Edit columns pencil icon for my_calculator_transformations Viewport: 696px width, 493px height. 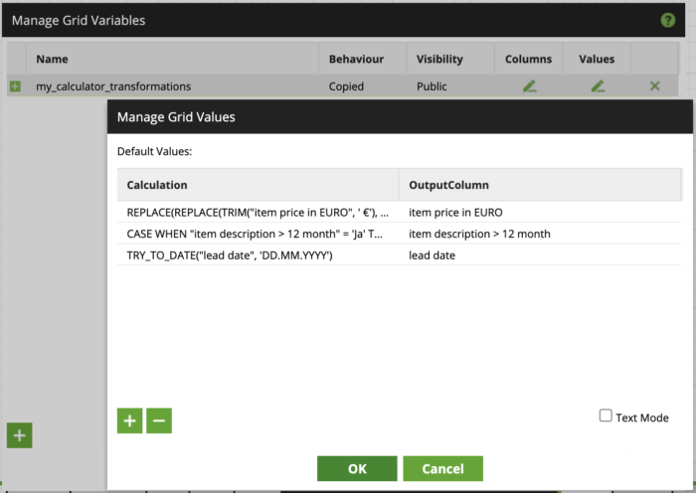529,86
